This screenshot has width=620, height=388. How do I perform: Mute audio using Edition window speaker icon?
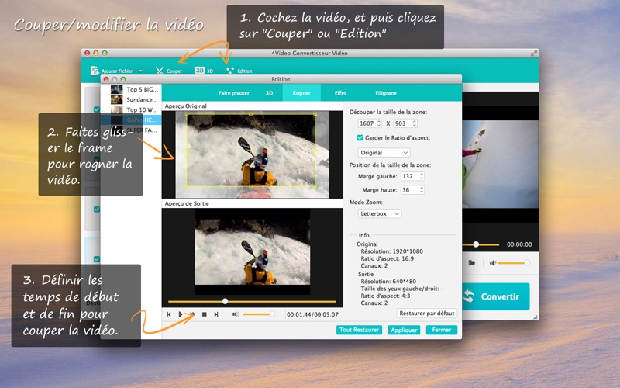pyautogui.click(x=236, y=314)
